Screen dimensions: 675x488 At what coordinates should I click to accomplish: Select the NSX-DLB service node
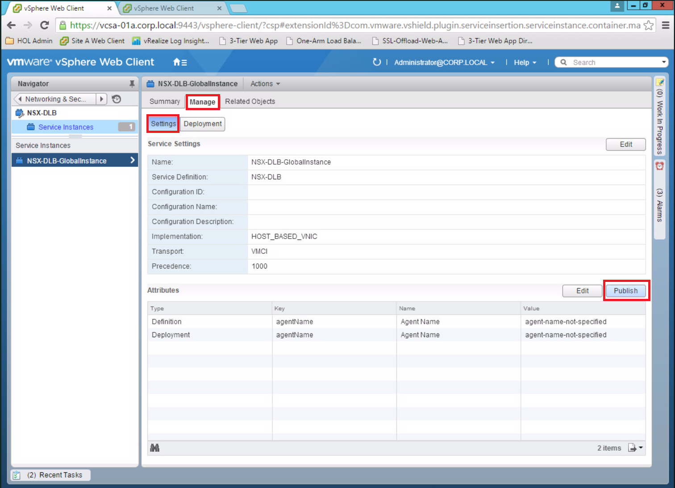pos(42,113)
